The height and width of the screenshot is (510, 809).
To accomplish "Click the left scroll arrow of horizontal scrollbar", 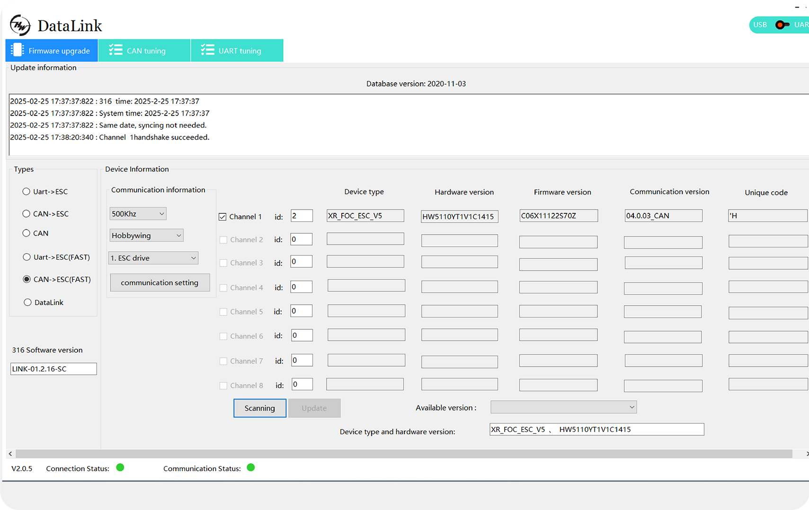I will [10, 454].
